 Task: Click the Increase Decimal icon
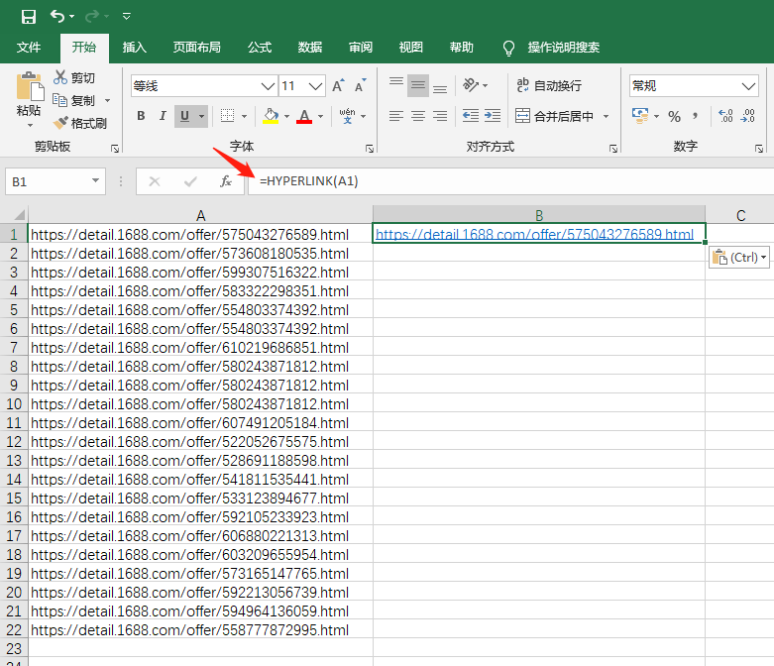coord(725,116)
